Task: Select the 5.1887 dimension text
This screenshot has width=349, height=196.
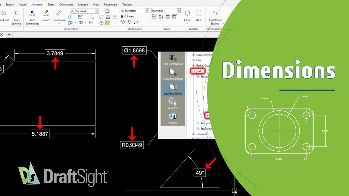Action: [40, 134]
